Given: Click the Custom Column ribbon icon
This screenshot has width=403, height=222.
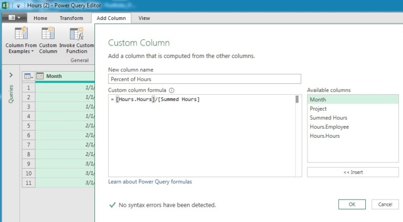Looking at the screenshot, I should pos(48,34).
